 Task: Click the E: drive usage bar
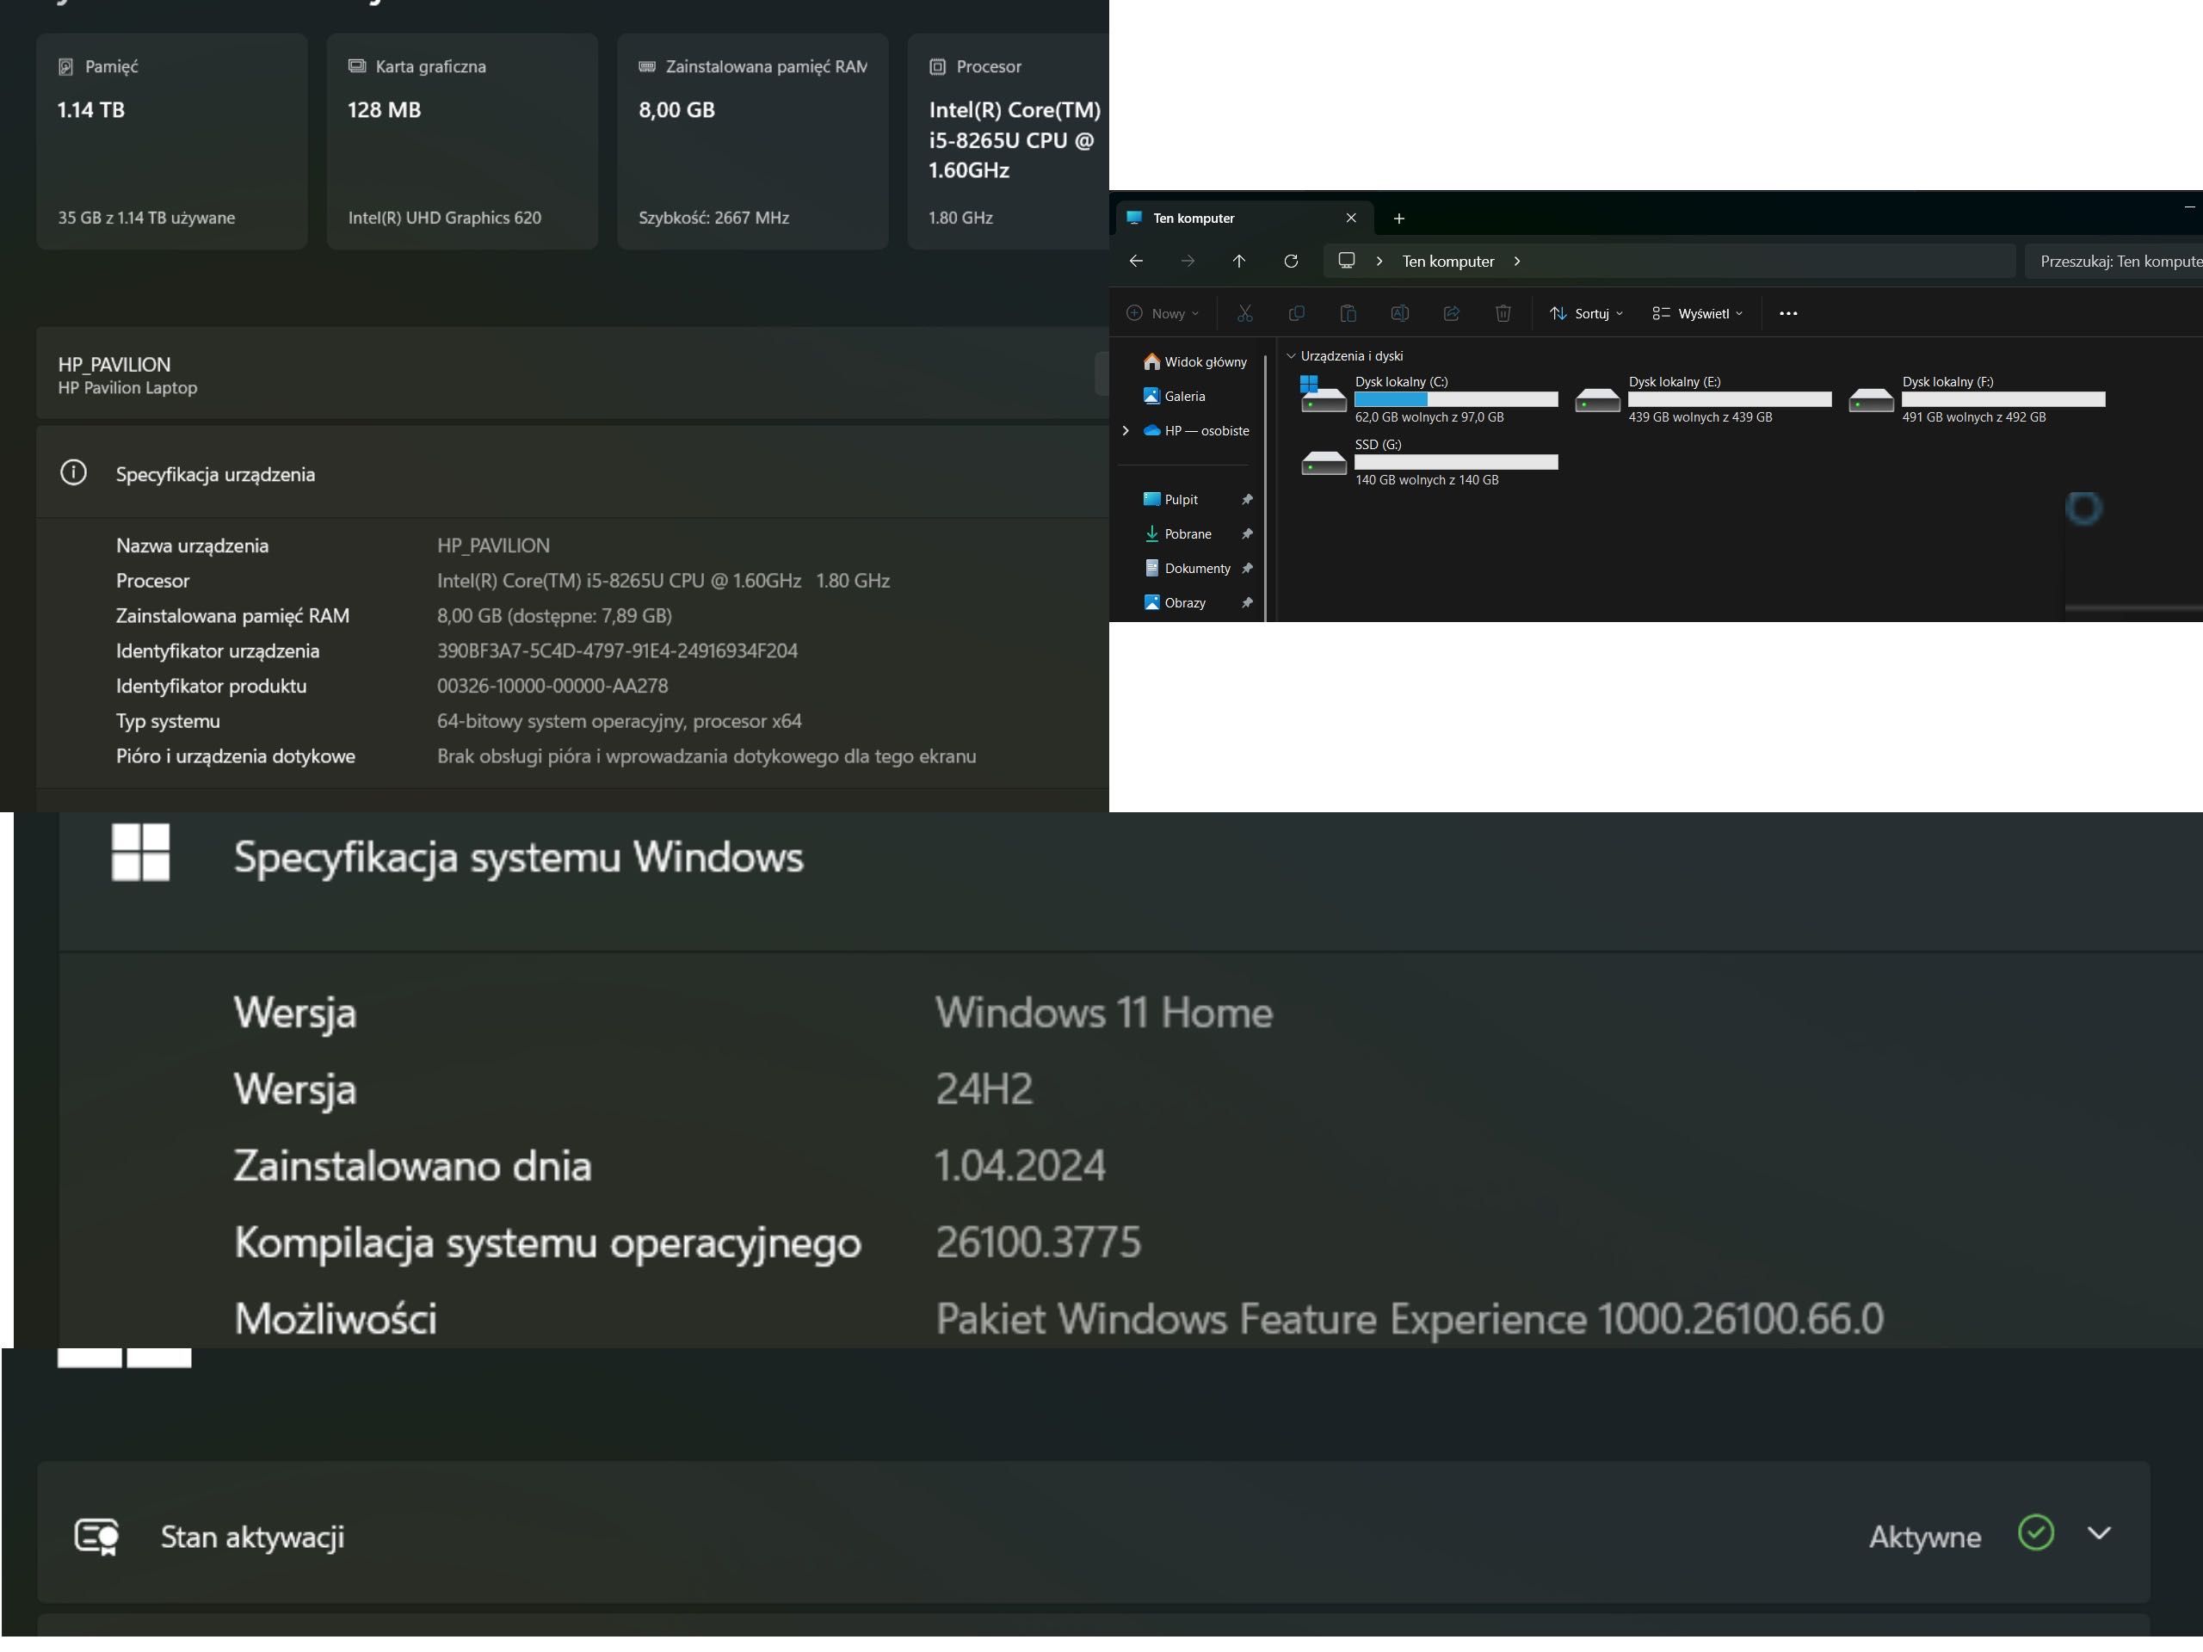coord(1730,399)
